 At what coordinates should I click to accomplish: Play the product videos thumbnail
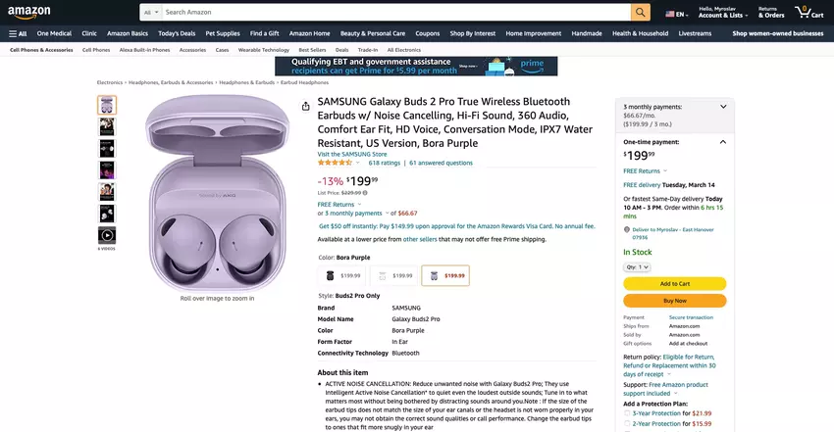pyautogui.click(x=106, y=235)
